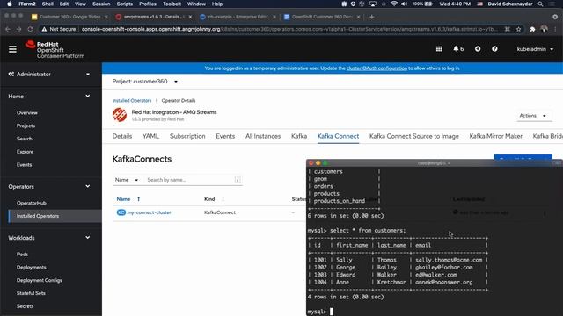
Task: Open the help question mark icon
Action: [494, 49]
